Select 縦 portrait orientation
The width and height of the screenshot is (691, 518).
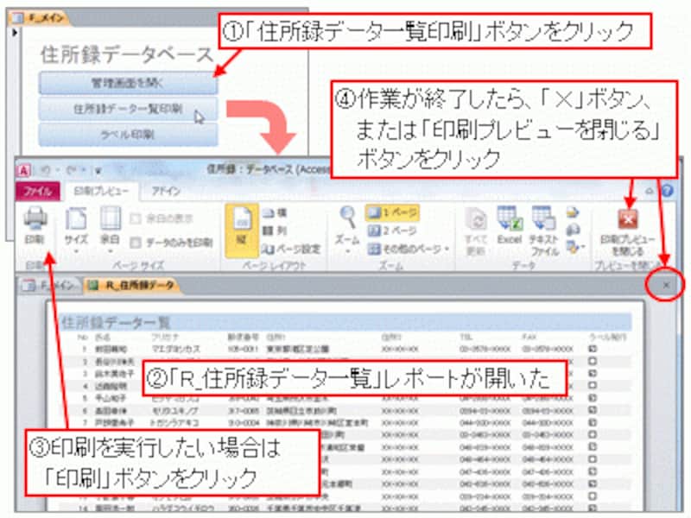click(242, 230)
